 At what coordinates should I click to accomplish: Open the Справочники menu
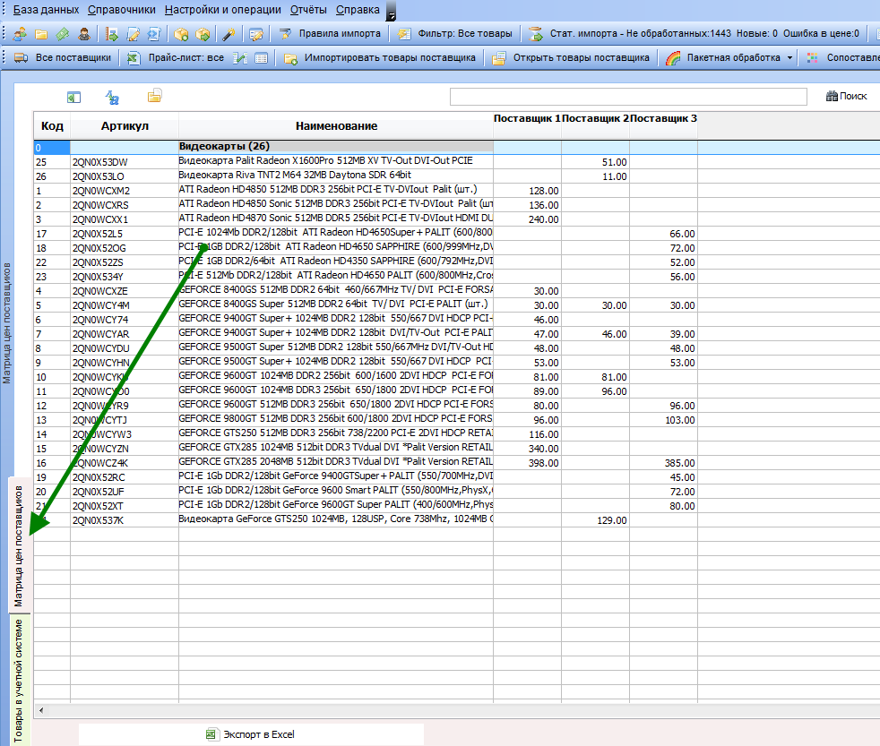pyautogui.click(x=122, y=10)
